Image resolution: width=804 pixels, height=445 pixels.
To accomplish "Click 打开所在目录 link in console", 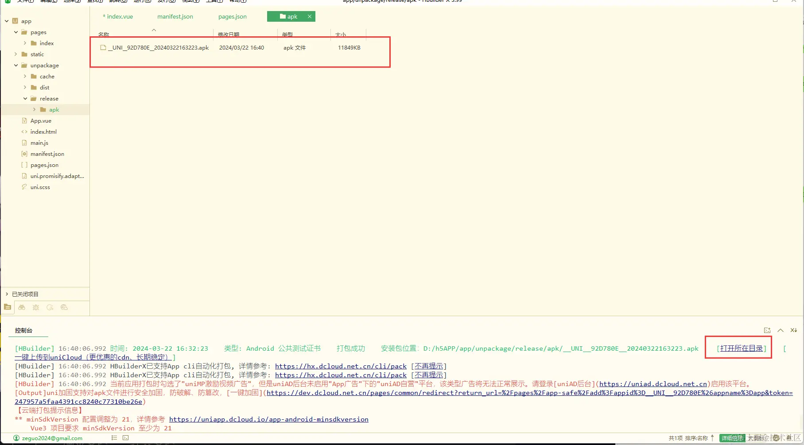I will 742,348.
